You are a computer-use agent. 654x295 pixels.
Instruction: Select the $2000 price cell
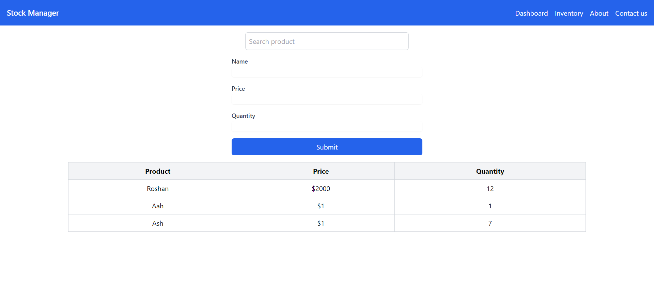point(321,188)
